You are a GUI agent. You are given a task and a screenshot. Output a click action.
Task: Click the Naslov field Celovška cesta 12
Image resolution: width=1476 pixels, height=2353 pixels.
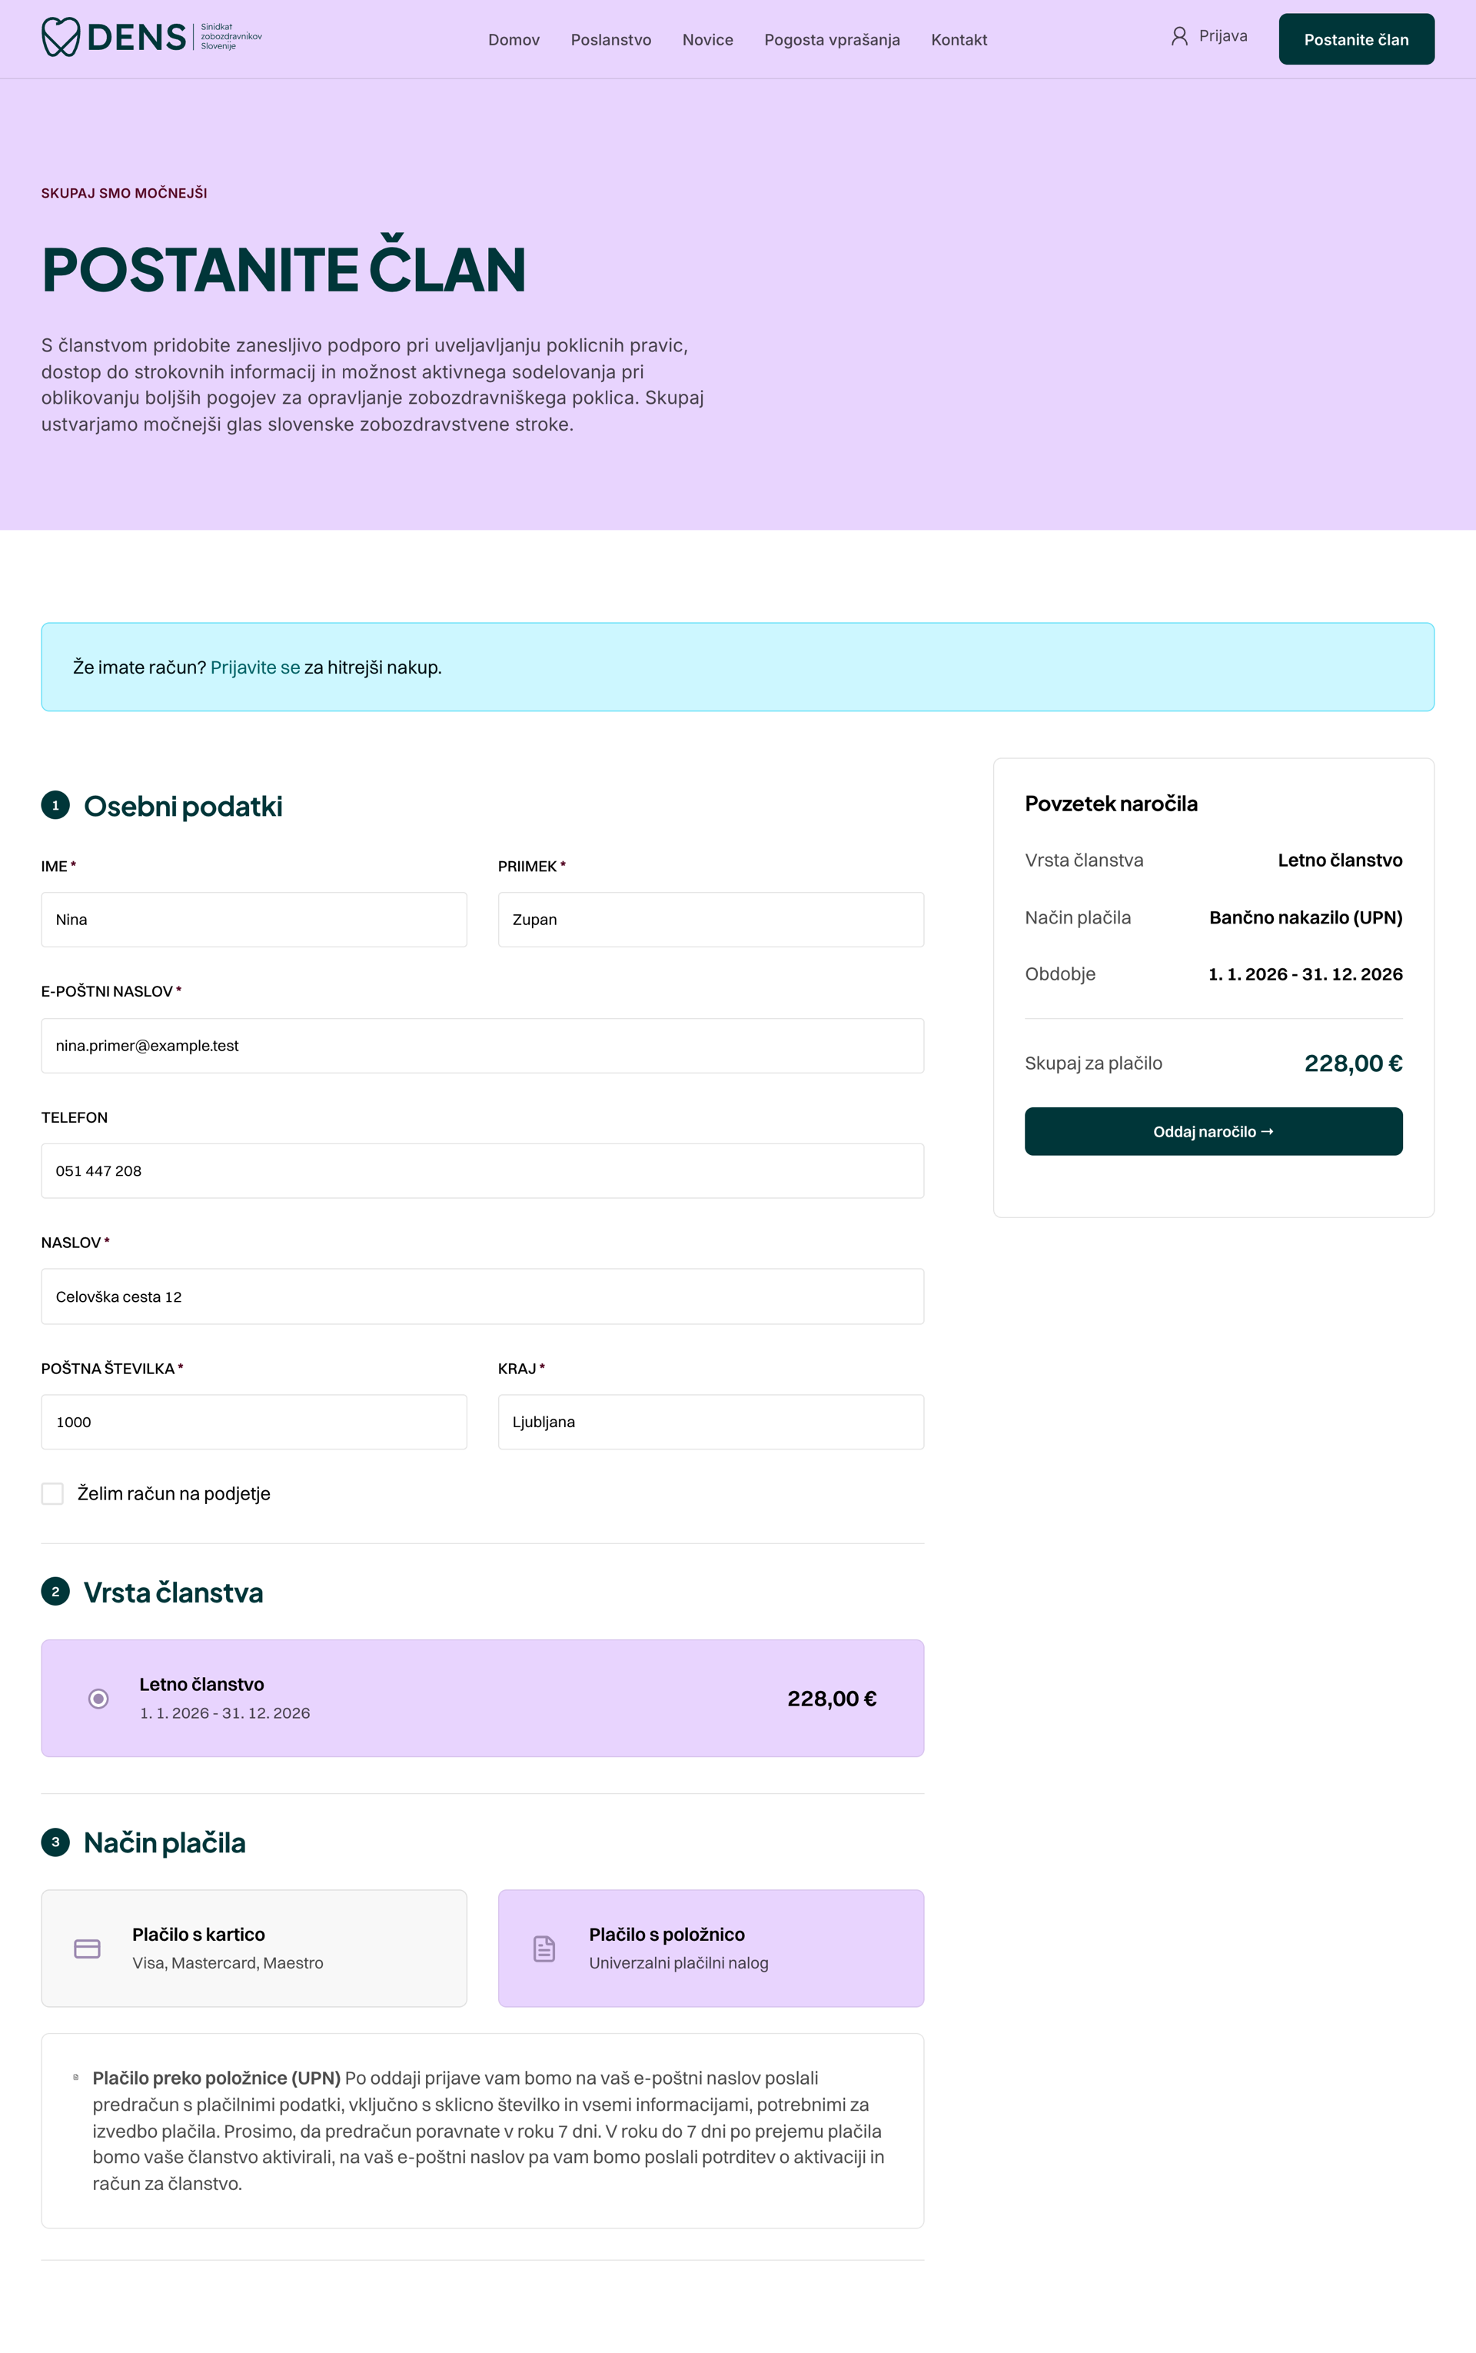(482, 1296)
